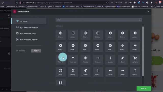The height and width of the screenshot is (92, 163).
Task: Click the INSERT button
Action: [144, 88]
